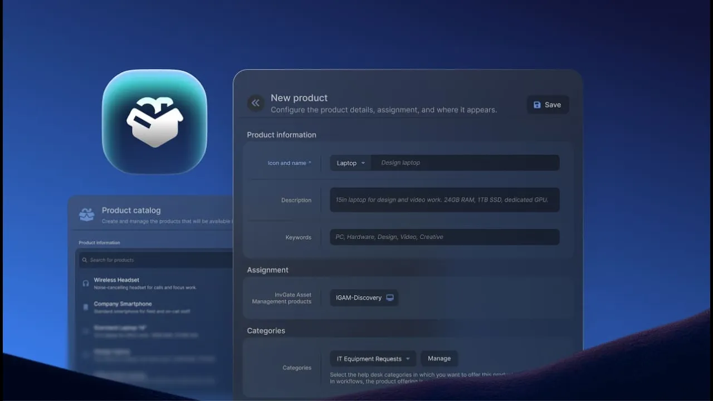The width and height of the screenshot is (713, 401).
Task: Click the Description text field
Action: coord(445,200)
